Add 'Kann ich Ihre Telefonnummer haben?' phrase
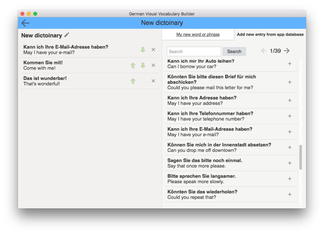The height and width of the screenshot is (234, 324). point(290,116)
